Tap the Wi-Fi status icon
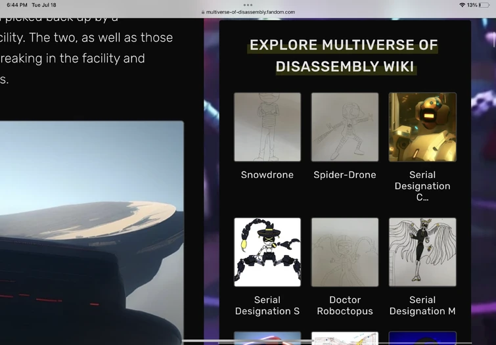 tap(462, 5)
